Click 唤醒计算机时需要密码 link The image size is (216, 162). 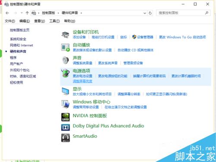pyautogui.click(x=149, y=76)
